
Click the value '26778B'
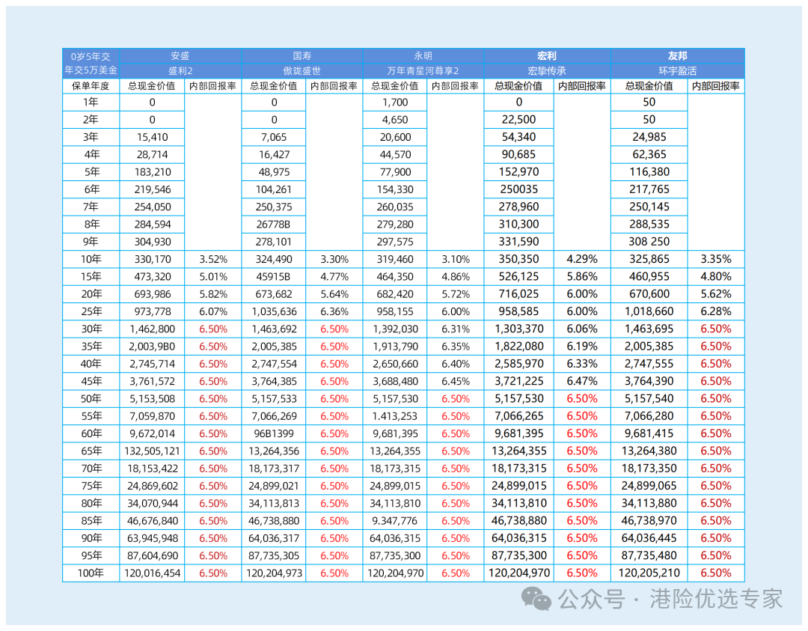pos(274,225)
